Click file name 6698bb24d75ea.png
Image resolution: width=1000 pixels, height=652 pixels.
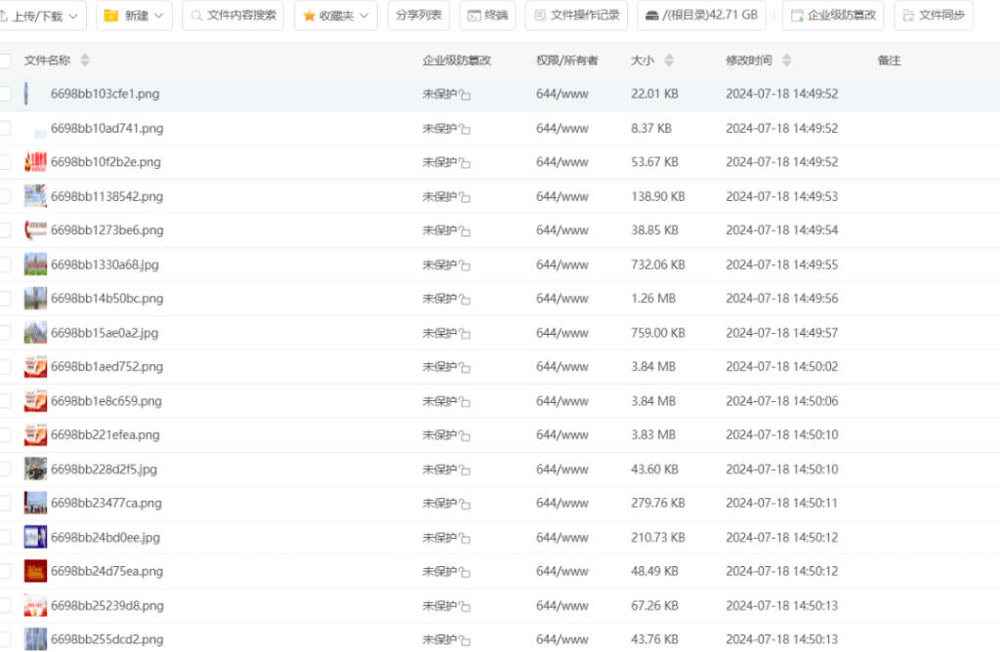click(106, 572)
